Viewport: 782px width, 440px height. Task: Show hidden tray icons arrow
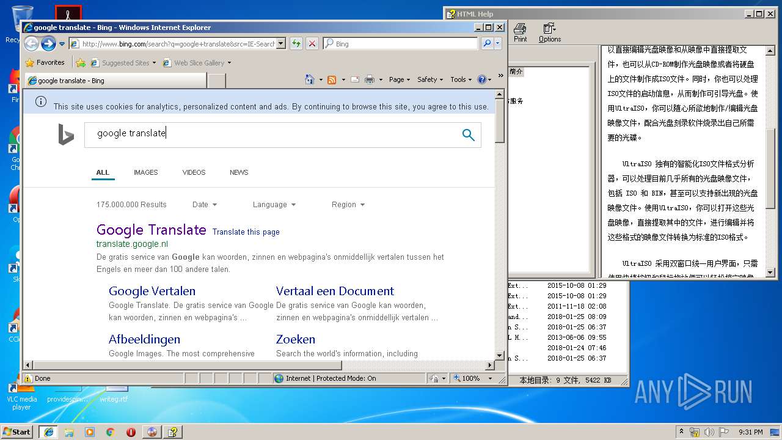pos(681,431)
